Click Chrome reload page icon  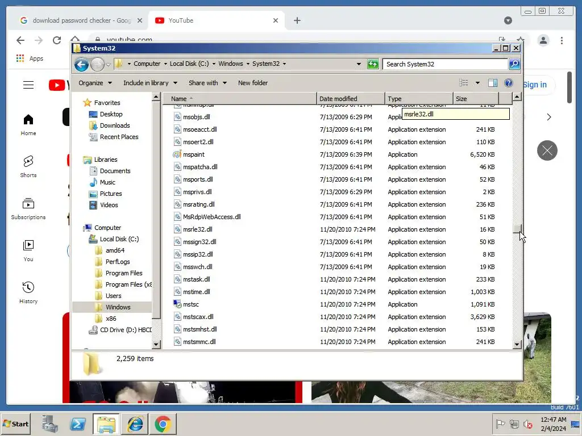pos(57,40)
